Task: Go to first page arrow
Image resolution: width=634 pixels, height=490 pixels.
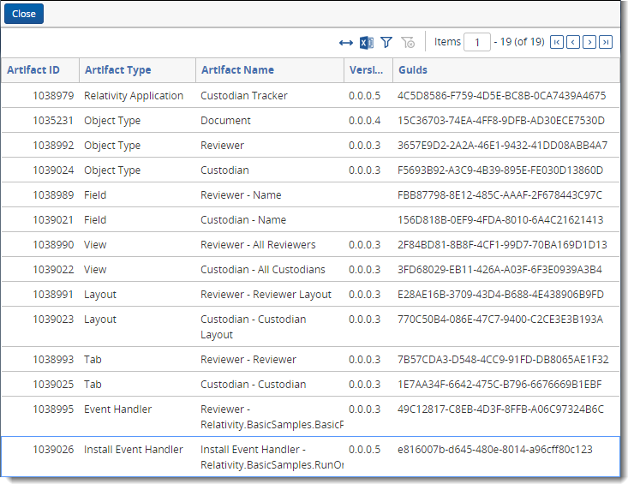Action: [x=557, y=42]
